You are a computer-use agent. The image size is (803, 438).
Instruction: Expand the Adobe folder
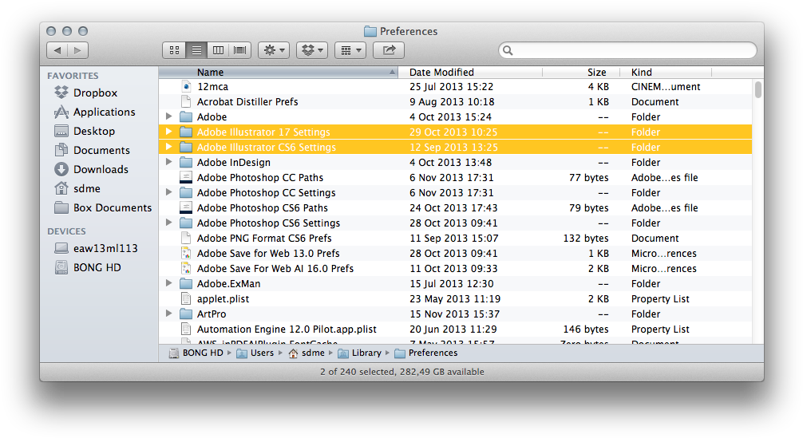[x=168, y=116]
